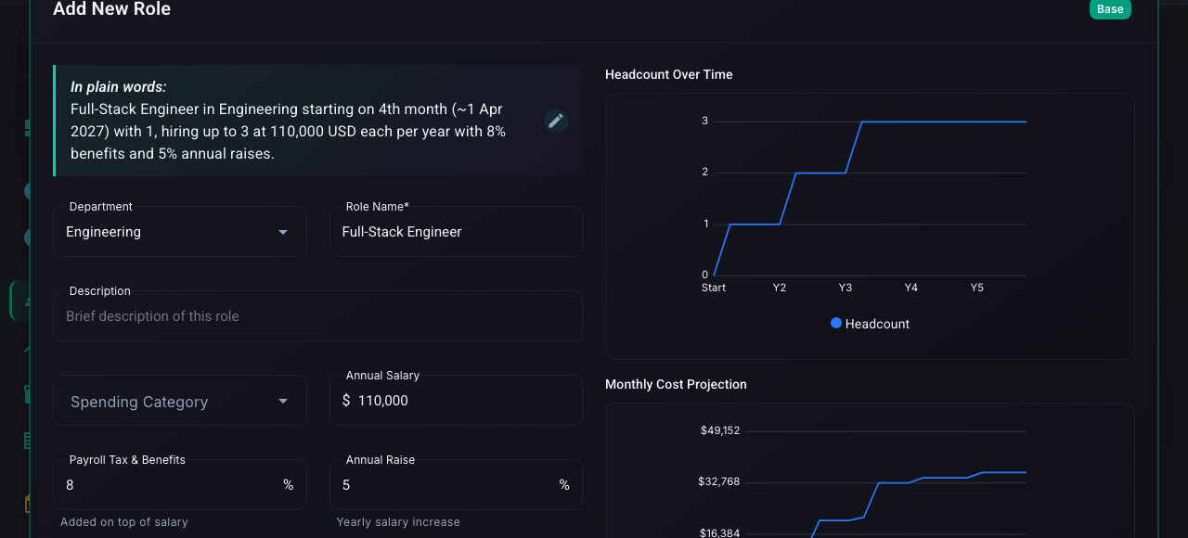Viewport: 1188px width, 538px height.
Task: Click the Payroll Tax & Benefits value 8
Action: 70,485
